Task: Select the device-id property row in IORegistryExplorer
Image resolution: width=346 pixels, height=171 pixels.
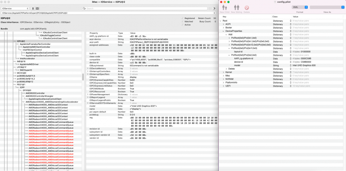Action: coord(152,63)
